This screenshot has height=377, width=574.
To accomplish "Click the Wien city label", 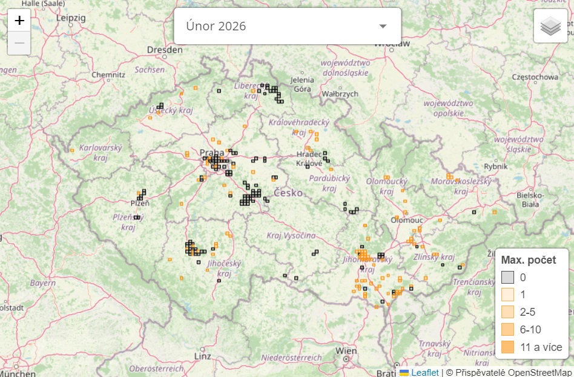I will (346, 350).
